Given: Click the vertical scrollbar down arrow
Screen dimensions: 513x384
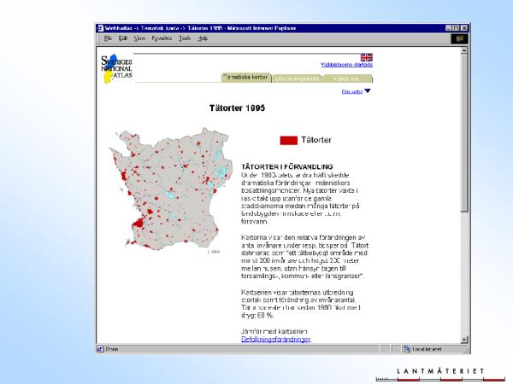Looking at the screenshot, I should click(464, 340).
